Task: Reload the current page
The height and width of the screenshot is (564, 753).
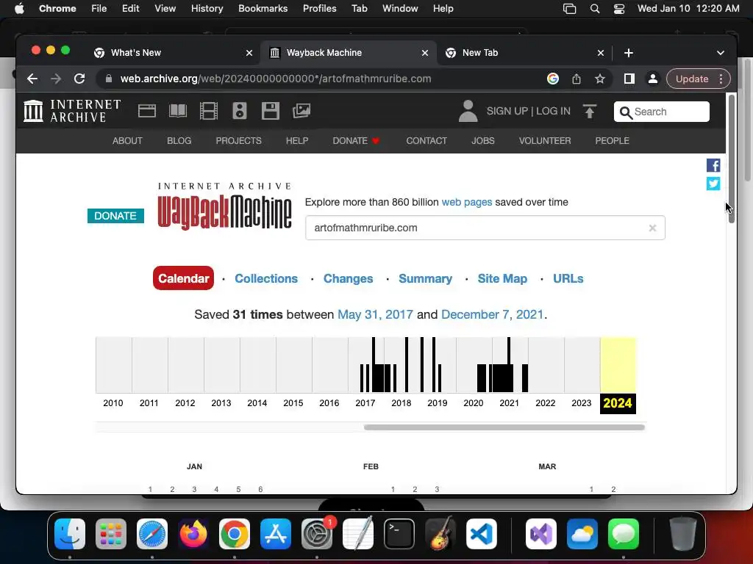Action: [x=79, y=79]
